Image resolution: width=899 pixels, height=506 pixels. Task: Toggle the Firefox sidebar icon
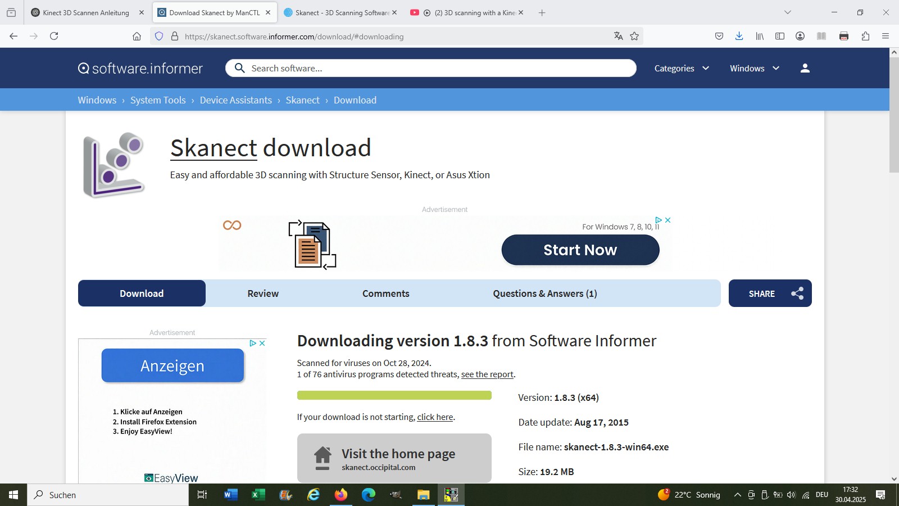(780, 36)
